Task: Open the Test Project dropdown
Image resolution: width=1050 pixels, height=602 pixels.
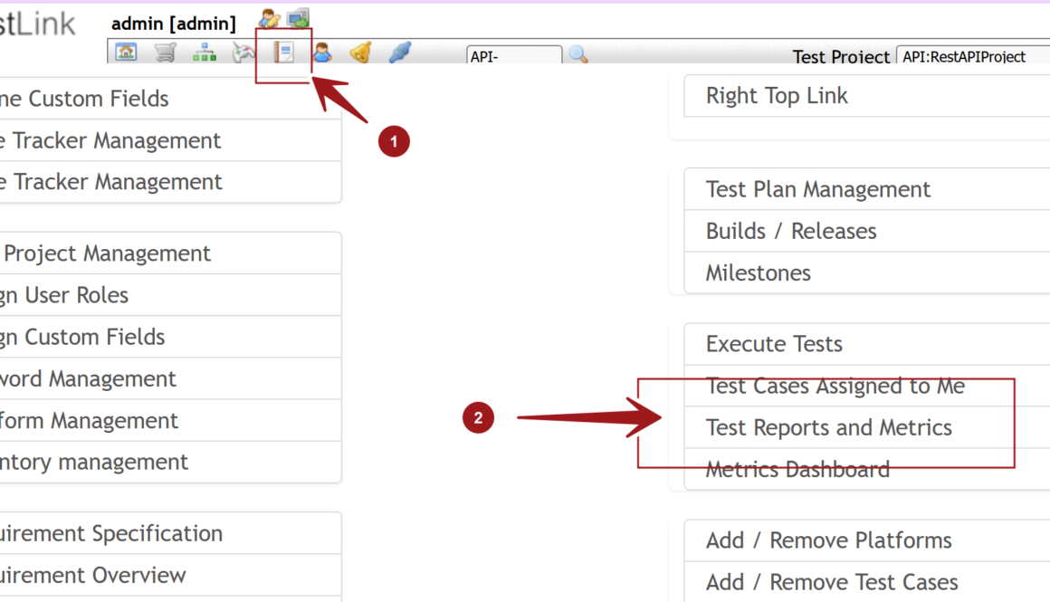Action: (973, 56)
